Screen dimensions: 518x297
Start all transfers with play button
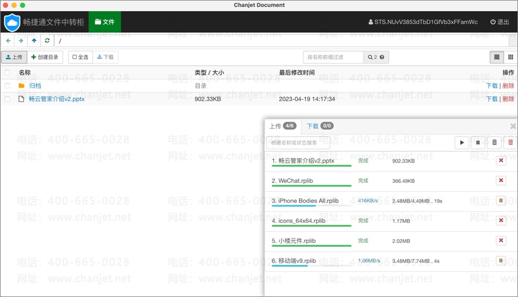tap(462, 143)
